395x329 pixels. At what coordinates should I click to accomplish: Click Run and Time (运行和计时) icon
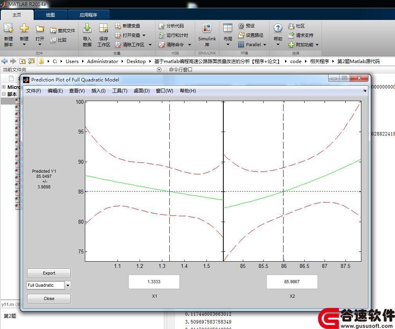[162, 35]
